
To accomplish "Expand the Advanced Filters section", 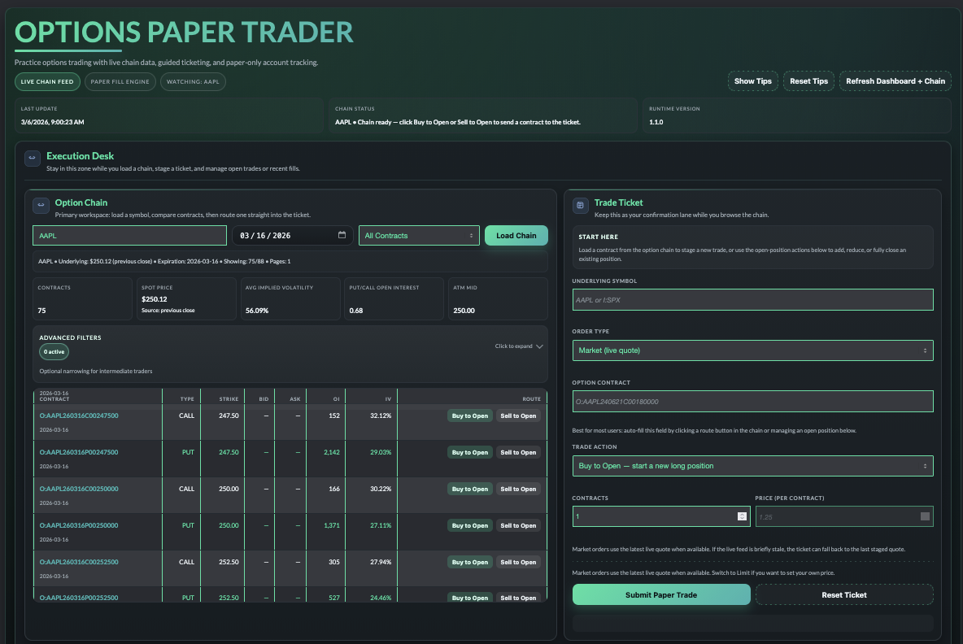I will [x=519, y=346].
